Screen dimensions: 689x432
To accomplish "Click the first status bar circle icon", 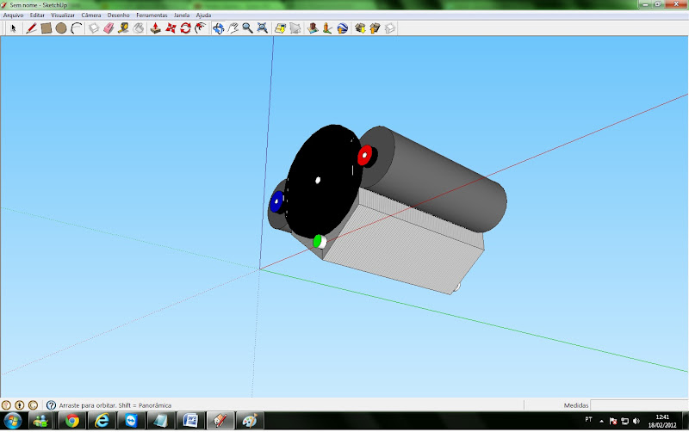I will [x=6, y=405].
